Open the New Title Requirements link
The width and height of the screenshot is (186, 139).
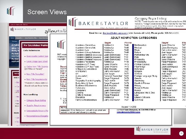(37, 79)
